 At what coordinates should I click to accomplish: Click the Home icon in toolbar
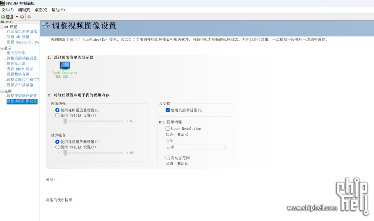tap(29, 17)
